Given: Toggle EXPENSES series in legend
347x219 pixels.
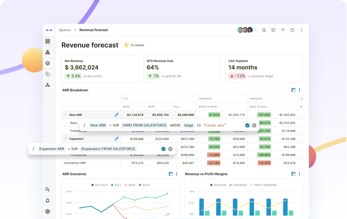Looking at the screenshot, I should point(238,185).
